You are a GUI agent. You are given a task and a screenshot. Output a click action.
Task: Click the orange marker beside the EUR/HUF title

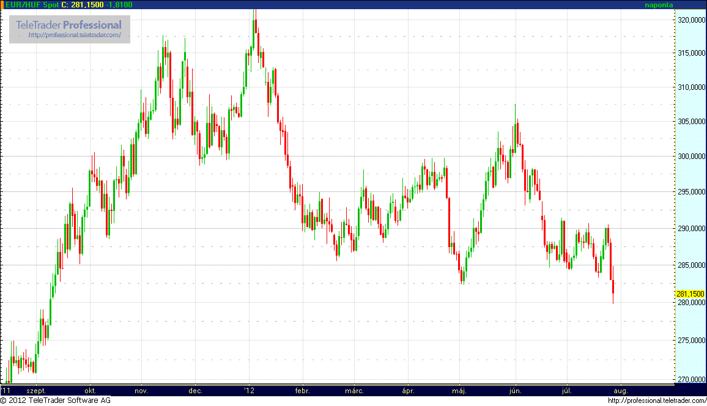(2, 4)
